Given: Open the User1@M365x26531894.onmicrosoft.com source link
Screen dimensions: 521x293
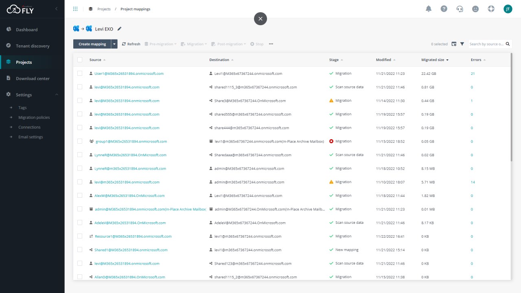Looking at the screenshot, I should 129,74.
